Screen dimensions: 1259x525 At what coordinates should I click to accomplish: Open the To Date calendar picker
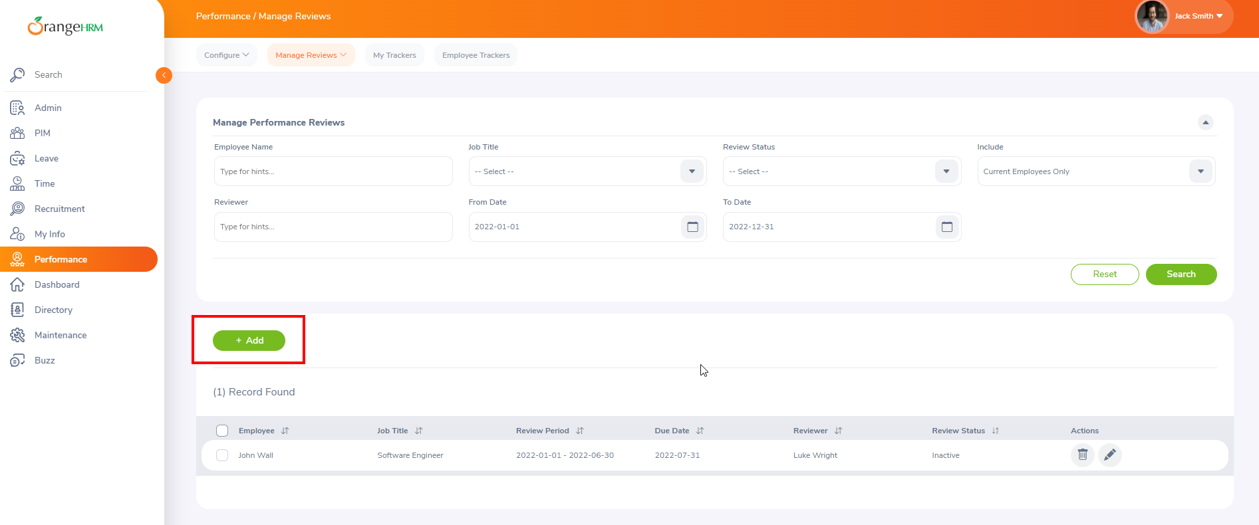(947, 227)
